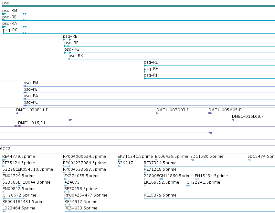The image size is (275, 213).
Task: Click the glyph under EK211341.5prime
Action: tap(119, 160)
